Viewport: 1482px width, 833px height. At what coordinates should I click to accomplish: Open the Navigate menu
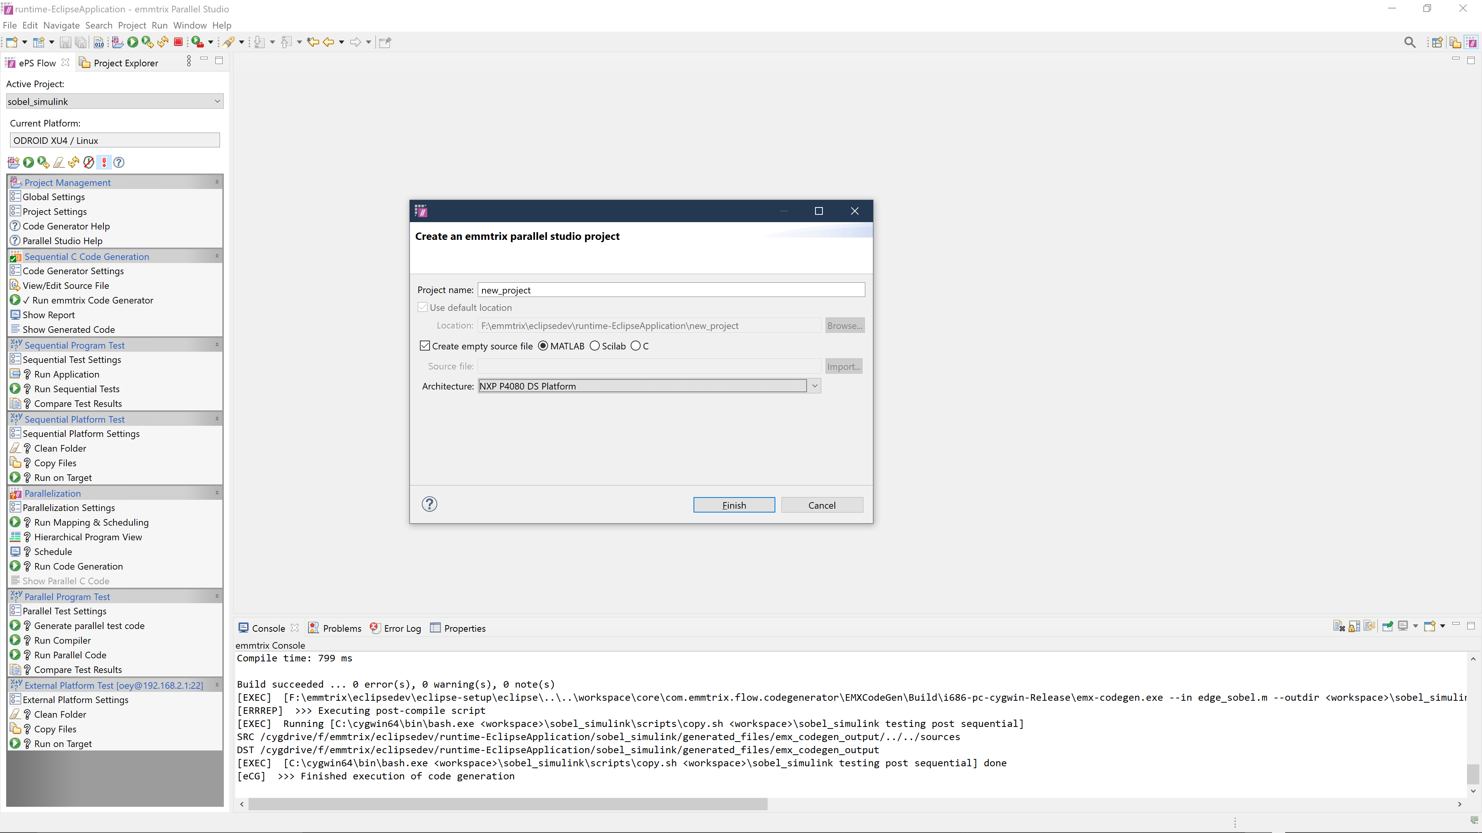pyautogui.click(x=62, y=25)
